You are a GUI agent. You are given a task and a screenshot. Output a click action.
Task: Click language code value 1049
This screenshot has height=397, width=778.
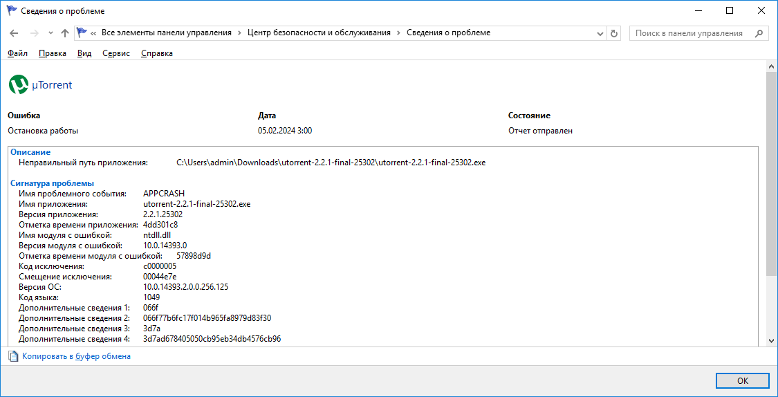[151, 297]
